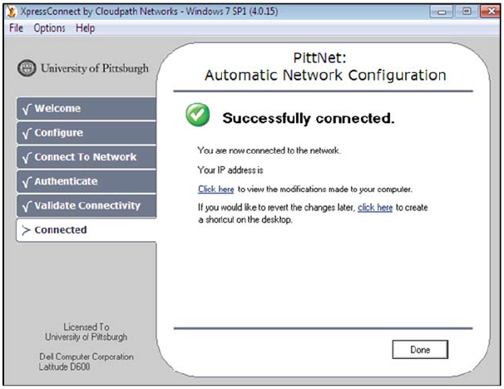This screenshot has width=504, height=389.
Task: Click the 'Your IP address is' text
Action: tap(230, 170)
